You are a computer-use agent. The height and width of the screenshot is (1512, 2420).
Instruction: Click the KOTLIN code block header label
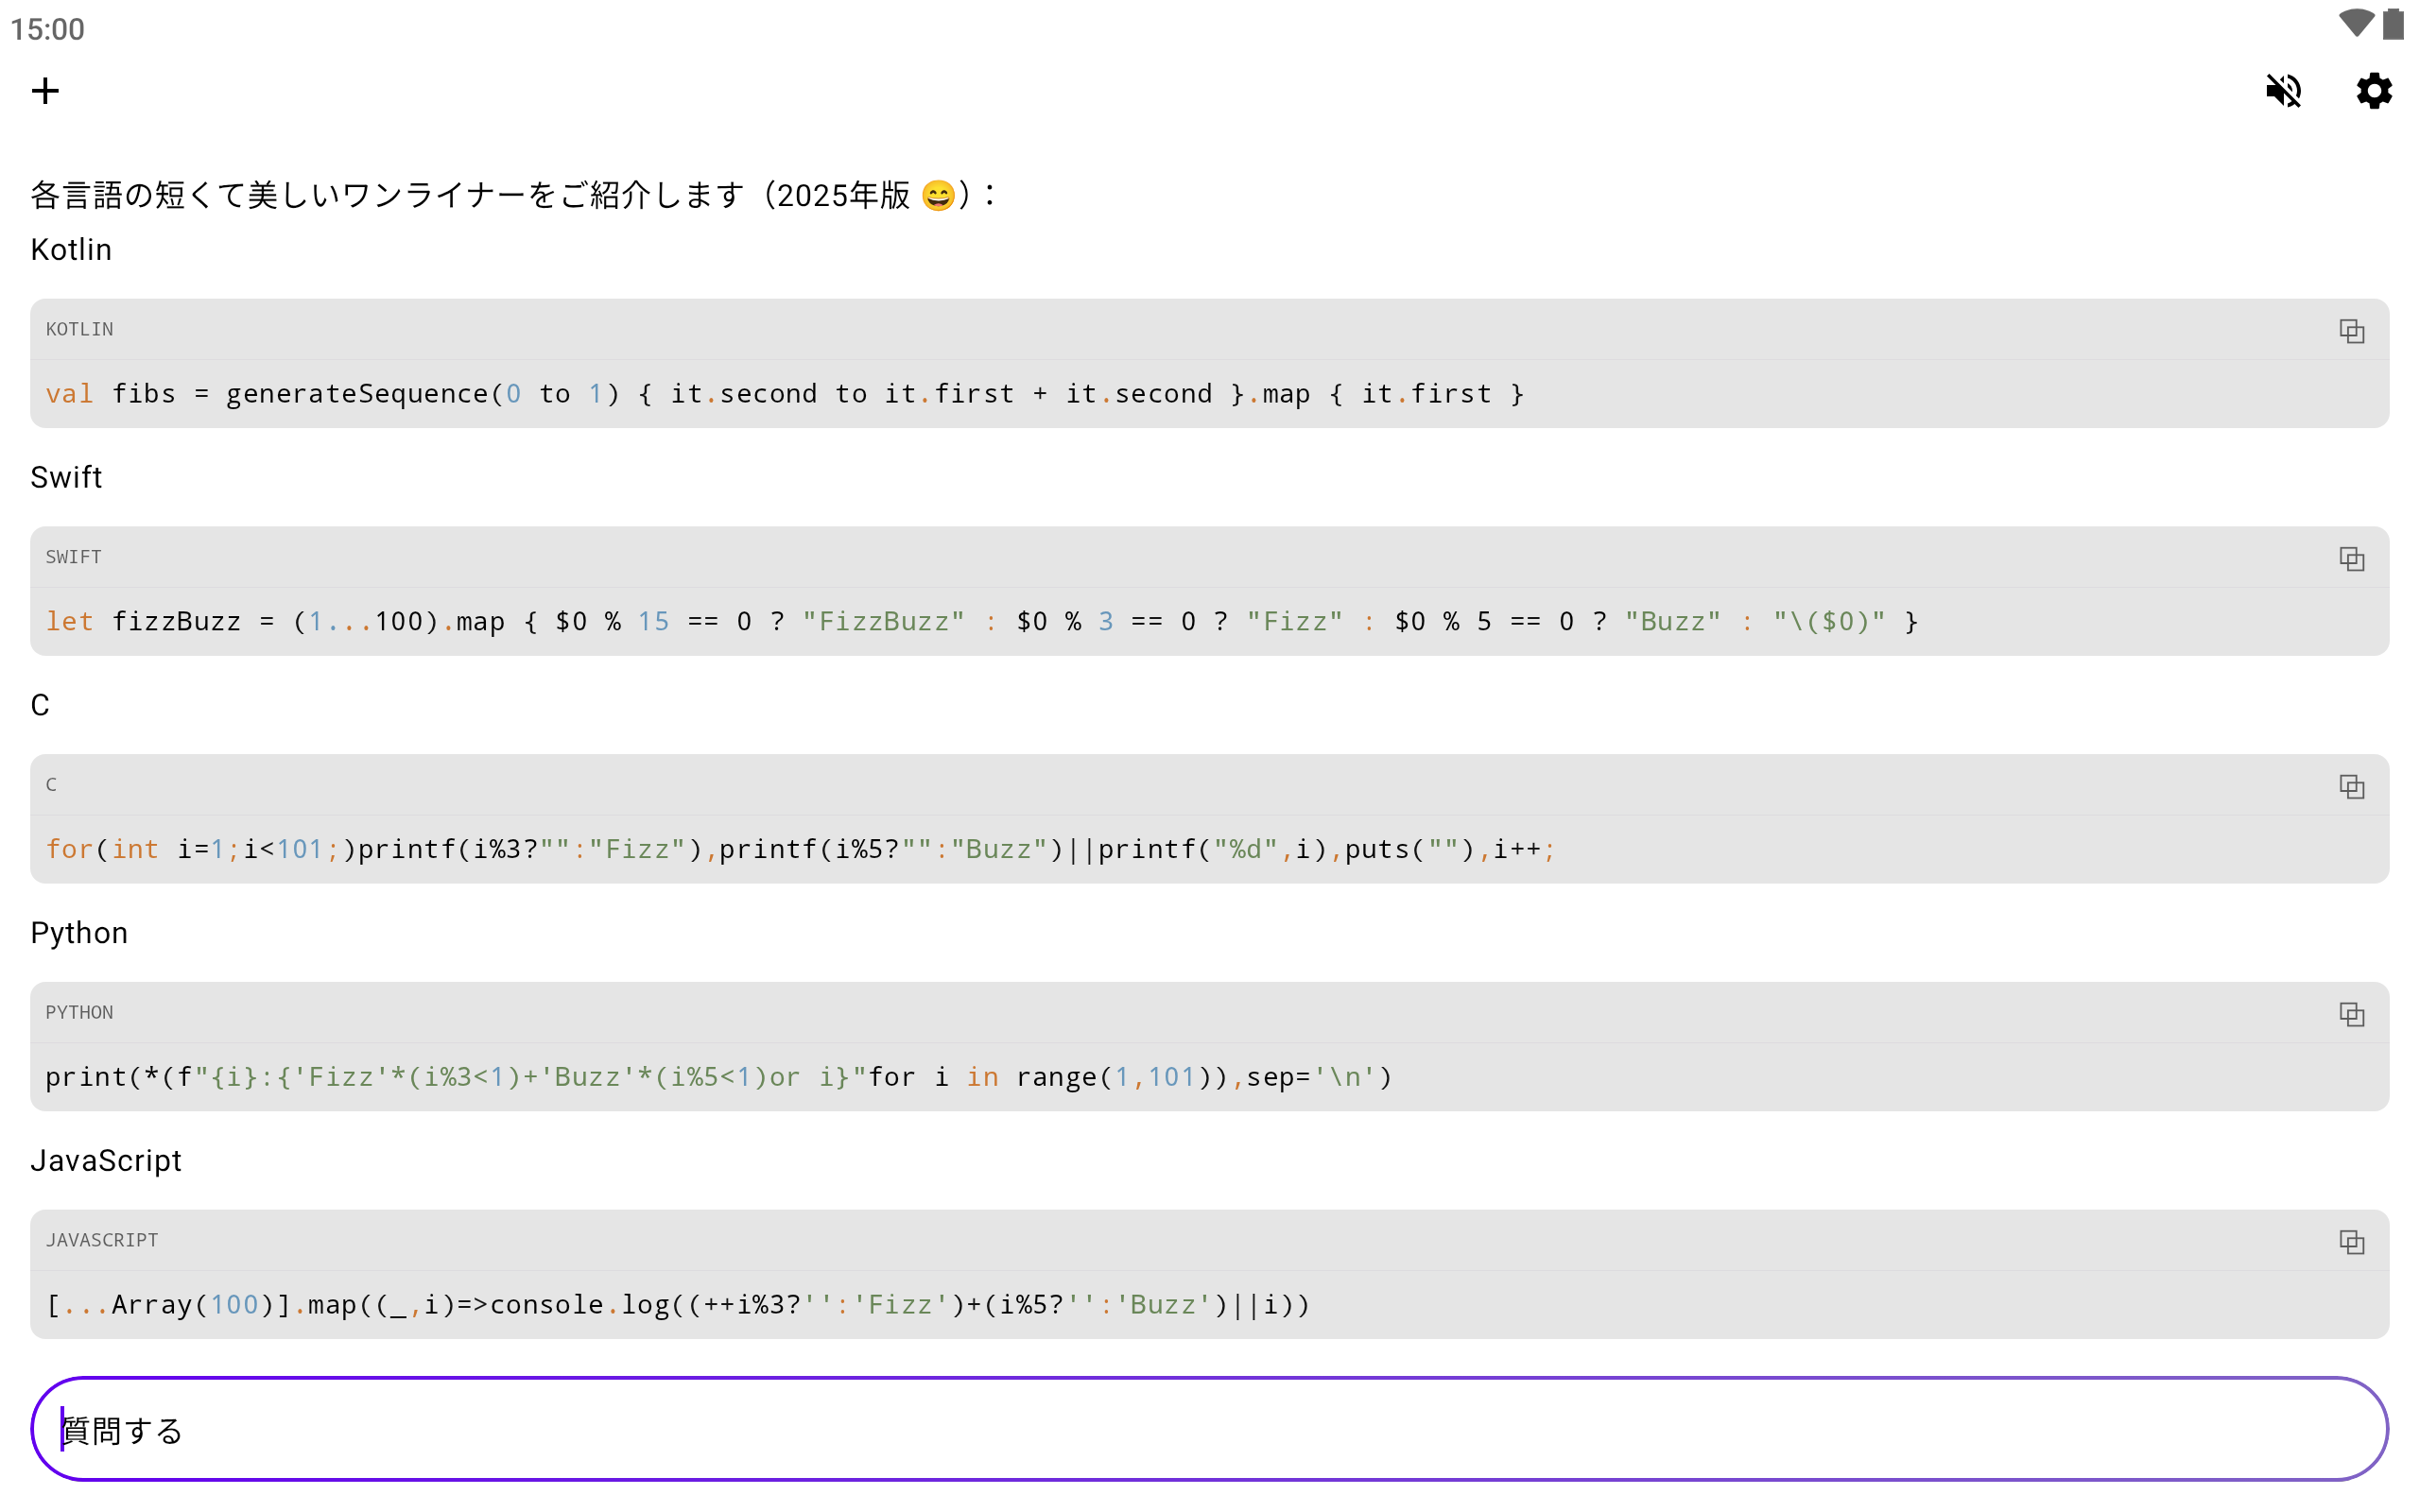click(80, 330)
